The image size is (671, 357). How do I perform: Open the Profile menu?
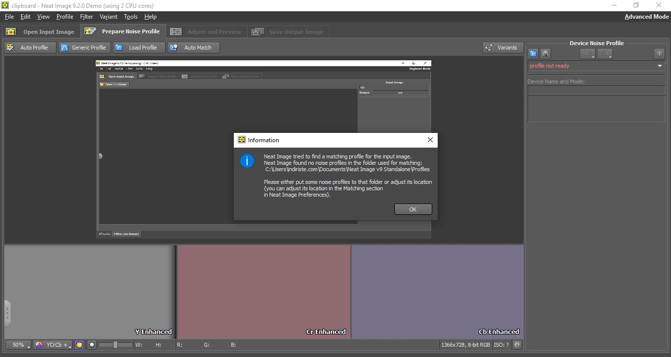click(65, 17)
